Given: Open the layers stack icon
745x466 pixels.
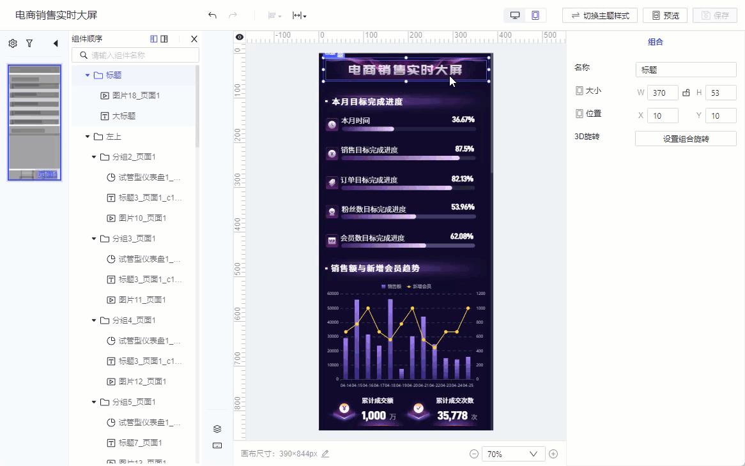Looking at the screenshot, I should [x=217, y=429].
